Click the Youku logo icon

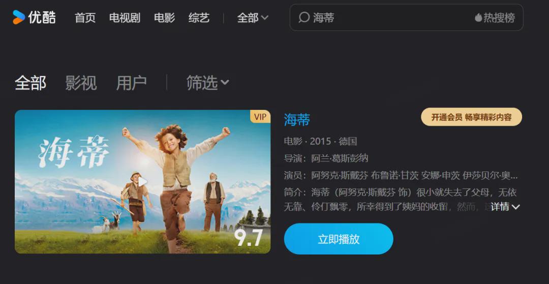point(19,17)
